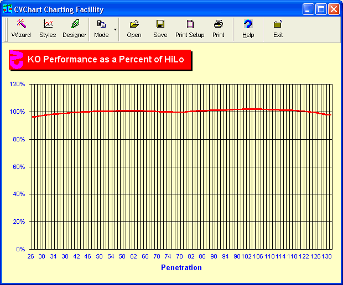Save the chart with floppy icon

pos(160,29)
